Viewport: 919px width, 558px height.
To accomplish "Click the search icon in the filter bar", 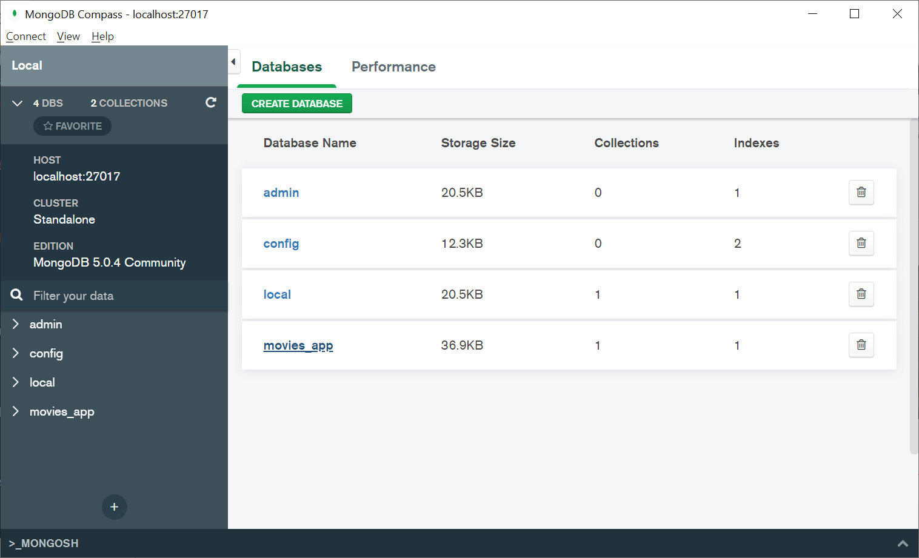I will point(16,295).
